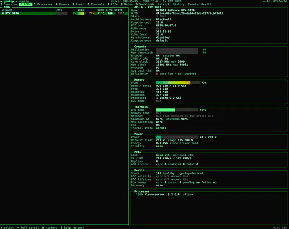289x229 pixels.
Task: Click the VRAM mini bar in GPU row
Action: point(82,13)
